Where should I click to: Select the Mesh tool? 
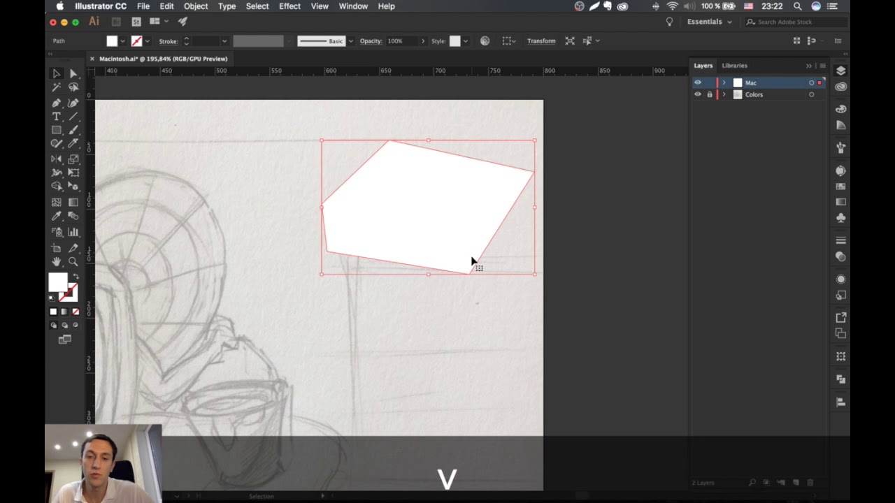coord(56,202)
